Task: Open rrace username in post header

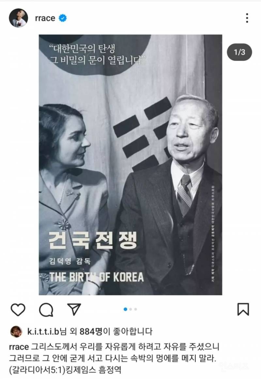Action: coord(45,18)
